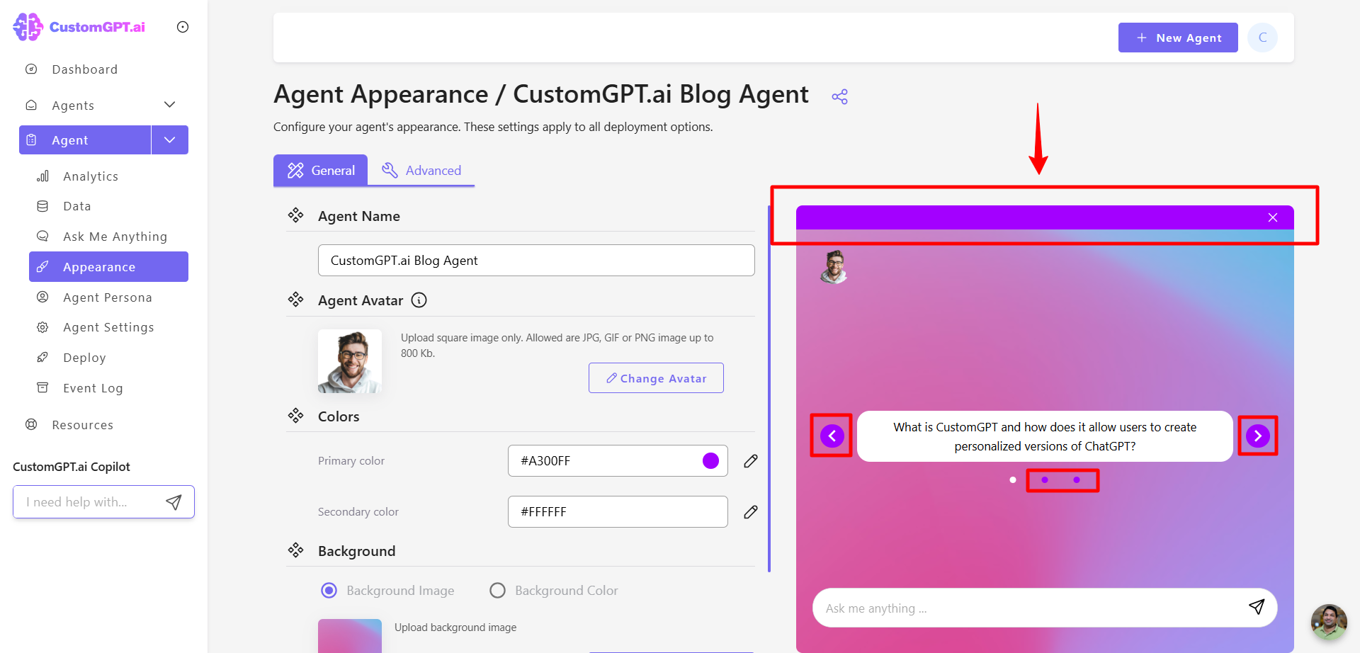The width and height of the screenshot is (1360, 653).
Task: Go to next suggested question
Action: pos(1258,436)
